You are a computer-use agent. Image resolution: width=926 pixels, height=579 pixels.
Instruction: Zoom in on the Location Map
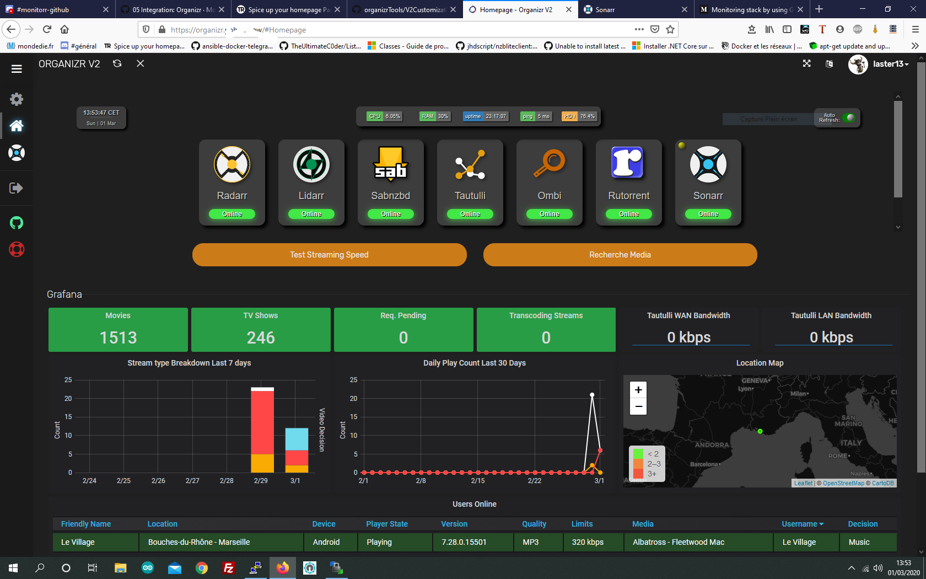[x=638, y=390]
